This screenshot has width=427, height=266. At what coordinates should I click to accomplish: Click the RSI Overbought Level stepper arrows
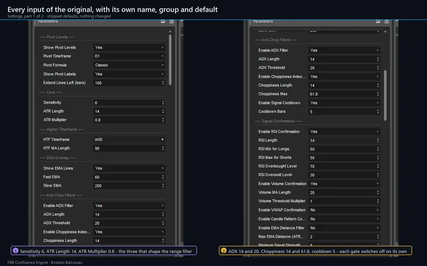[x=378, y=167]
